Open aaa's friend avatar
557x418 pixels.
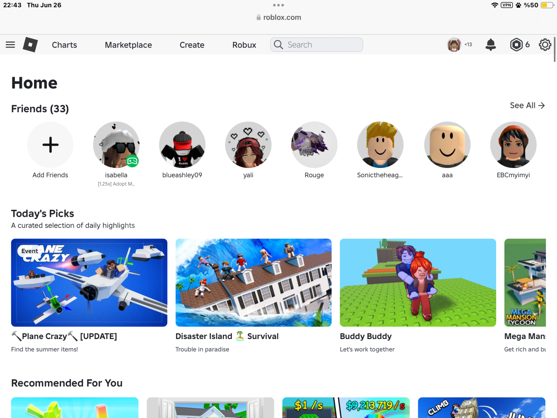[447, 145]
